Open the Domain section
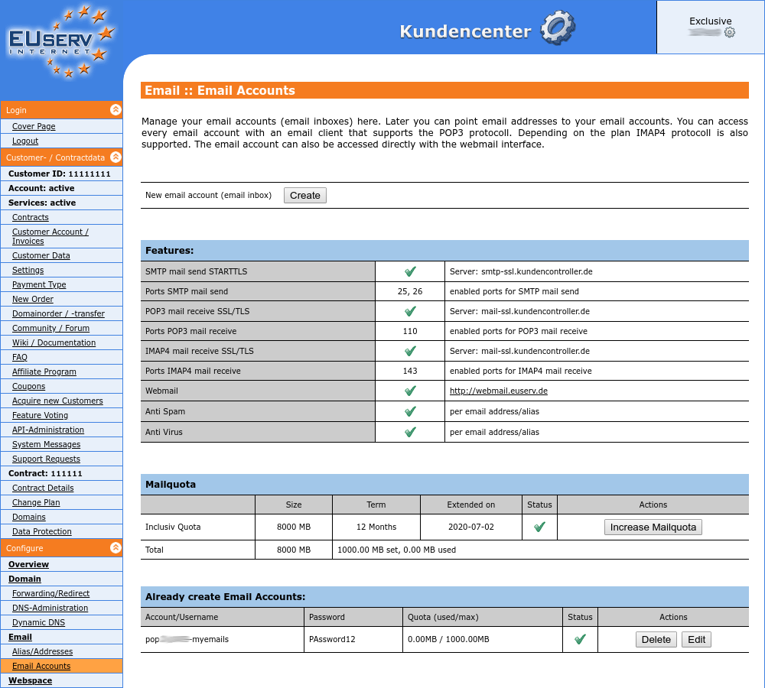 24,579
